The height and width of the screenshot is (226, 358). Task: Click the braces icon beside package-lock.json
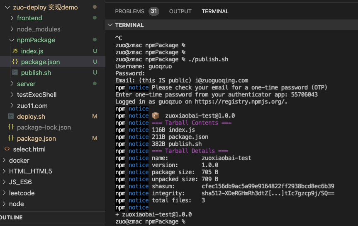point(11,127)
